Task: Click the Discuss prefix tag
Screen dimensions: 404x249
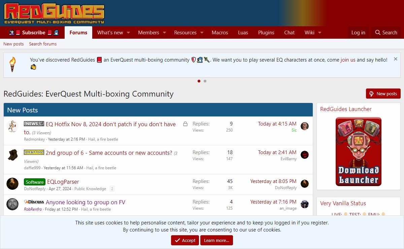Action: (x=34, y=202)
